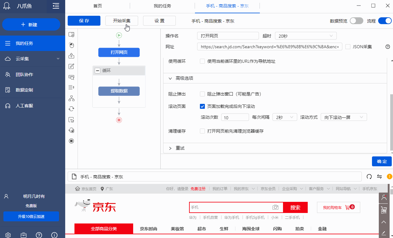Add a Switch Dropdown step from toolbox

click(71, 87)
